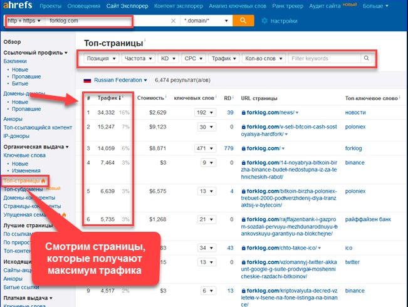This screenshot has height=307, width=408.
Task: Open Ключевые слова under Органическая выдача
Action: pyautogui.click(x=24, y=155)
